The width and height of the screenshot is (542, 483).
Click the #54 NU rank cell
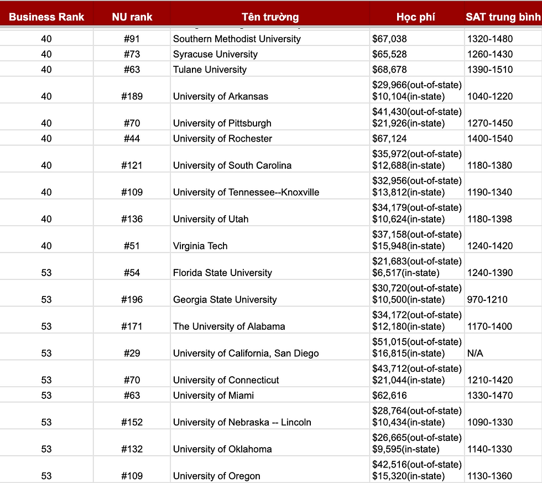132,267
